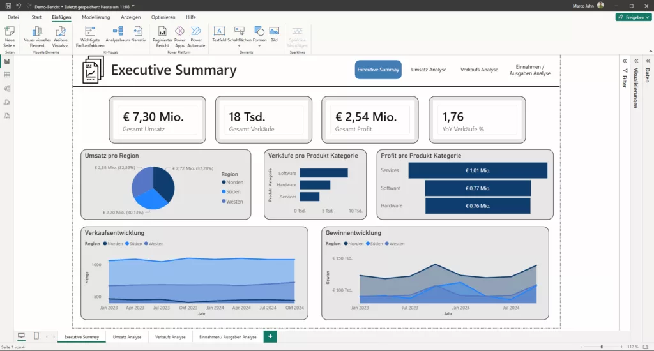
Task: Open the Modellierung ribbon tab
Action: coord(96,17)
